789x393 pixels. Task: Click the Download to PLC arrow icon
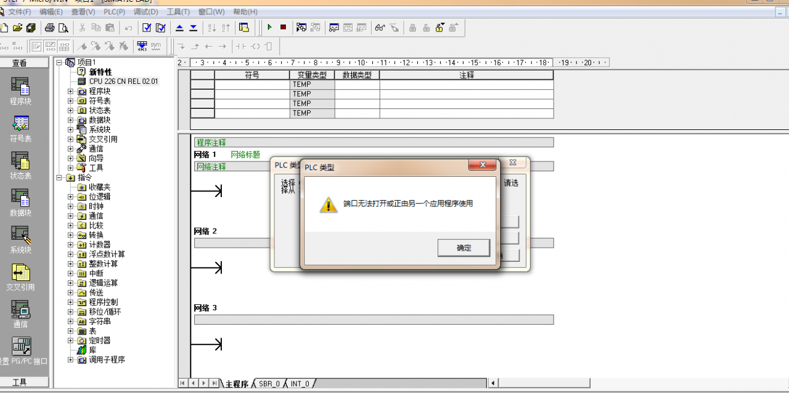pos(193,28)
